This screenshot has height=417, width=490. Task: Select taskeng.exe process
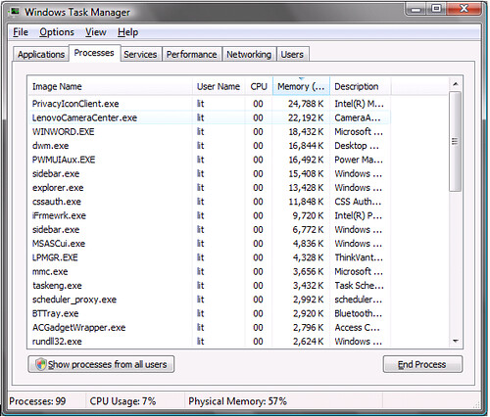pos(209,286)
